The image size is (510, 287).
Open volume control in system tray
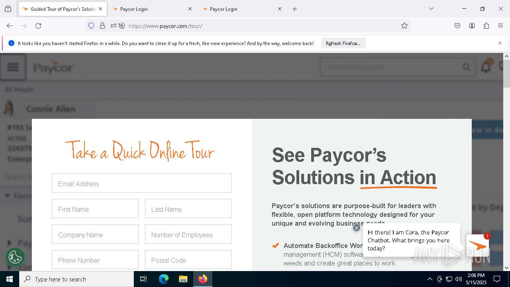[x=459, y=279]
